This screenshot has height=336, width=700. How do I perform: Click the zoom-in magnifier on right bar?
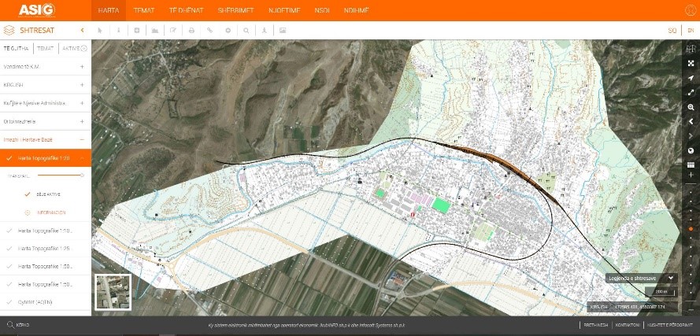[691, 107]
